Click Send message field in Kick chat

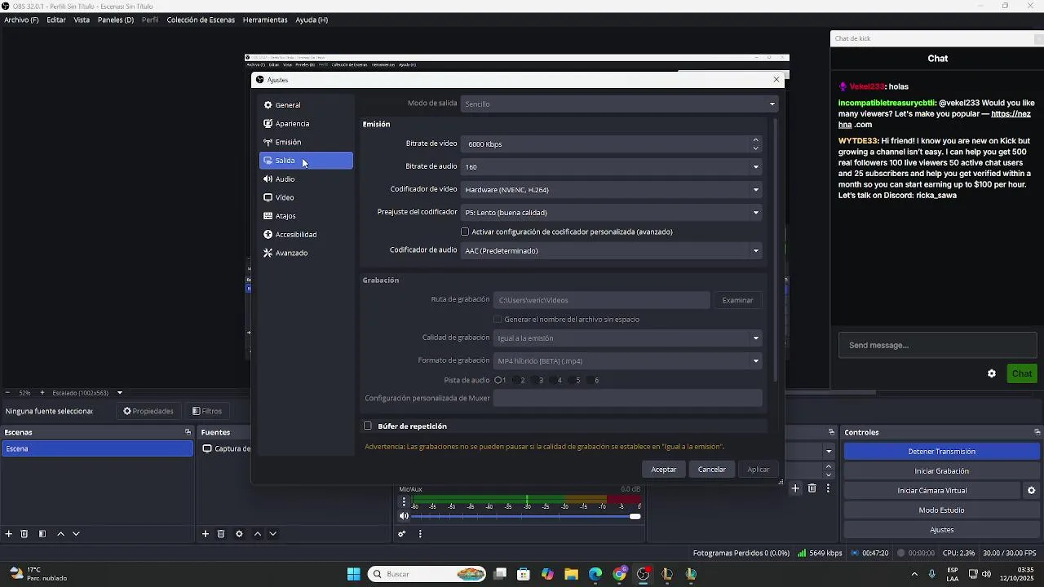[x=938, y=345]
